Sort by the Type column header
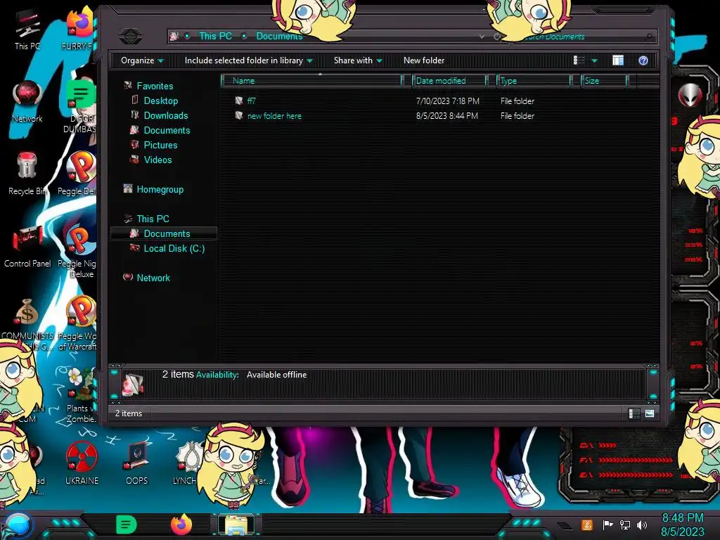 534,81
